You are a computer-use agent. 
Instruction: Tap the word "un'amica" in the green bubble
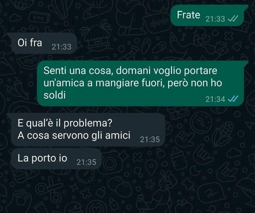[x=64, y=83]
